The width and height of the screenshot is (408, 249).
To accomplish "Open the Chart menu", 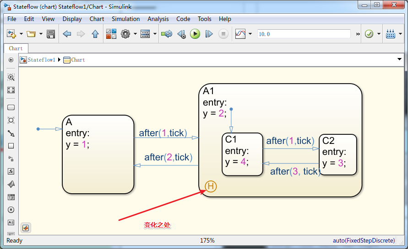I will pyautogui.click(x=97, y=19).
